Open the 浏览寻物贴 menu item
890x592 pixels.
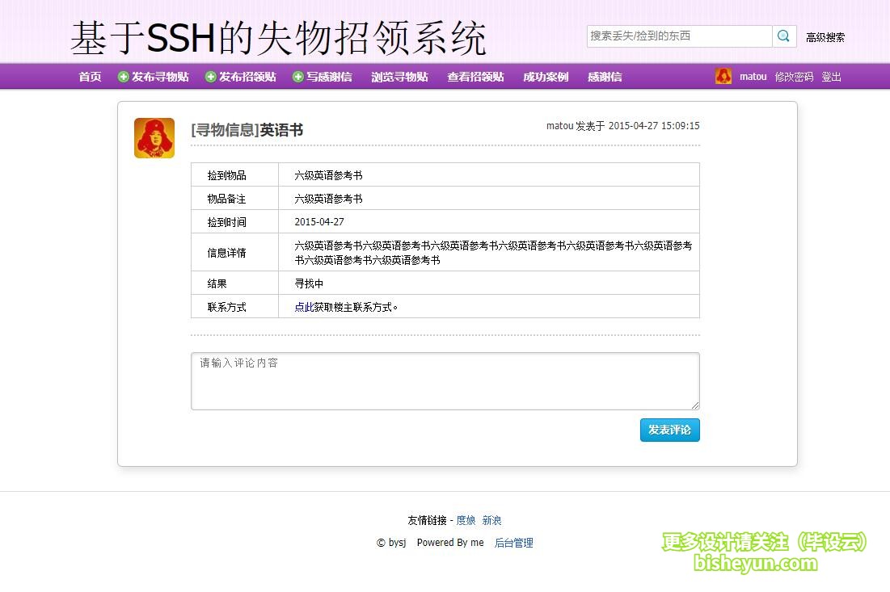[x=399, y=77]
